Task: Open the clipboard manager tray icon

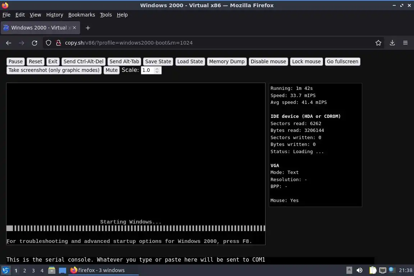Action: [x=373, y=270]
